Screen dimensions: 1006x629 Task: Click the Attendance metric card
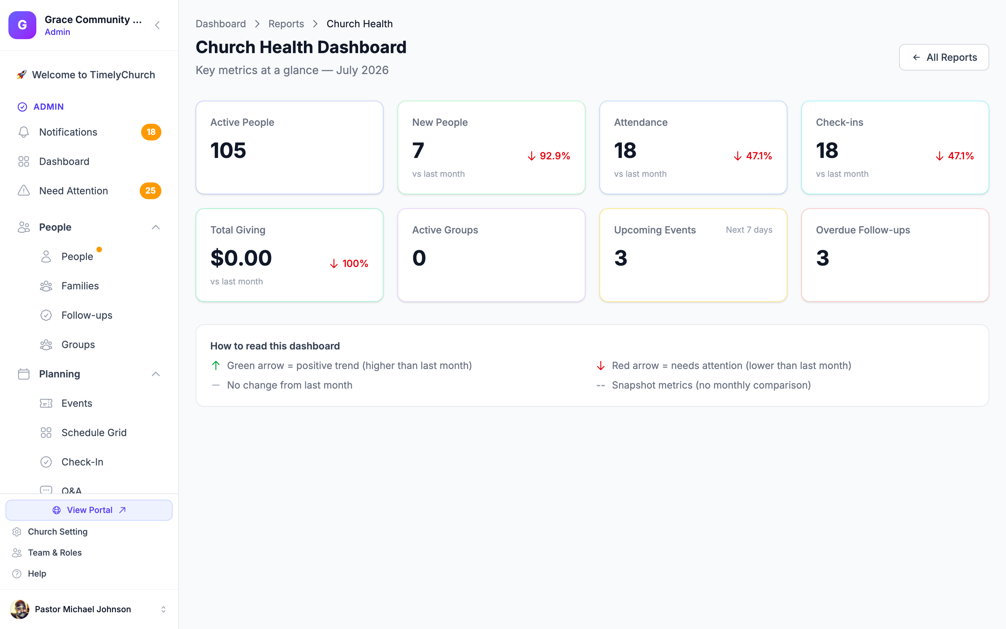(x=693, y=147)
